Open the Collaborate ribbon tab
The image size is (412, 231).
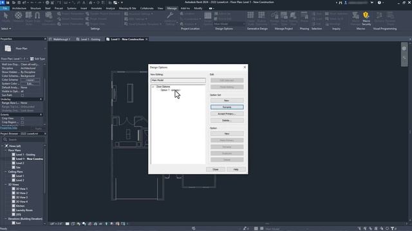point(147,8)
